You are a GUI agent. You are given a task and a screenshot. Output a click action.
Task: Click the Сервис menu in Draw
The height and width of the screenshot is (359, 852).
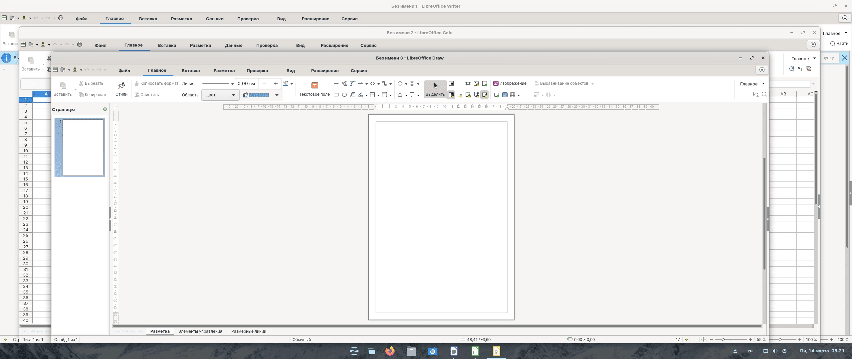(x=359, y=70)
